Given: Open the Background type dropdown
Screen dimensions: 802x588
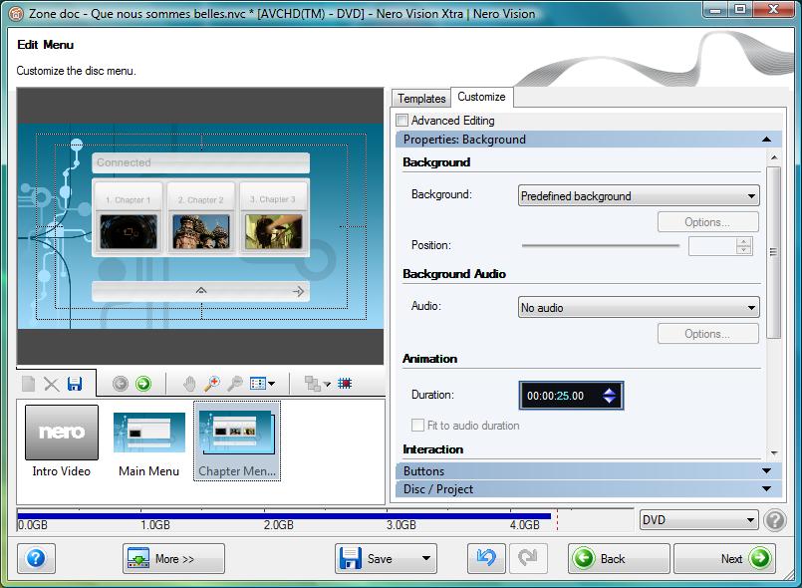Looking at the screenshot, I should [x=639, y=196].
